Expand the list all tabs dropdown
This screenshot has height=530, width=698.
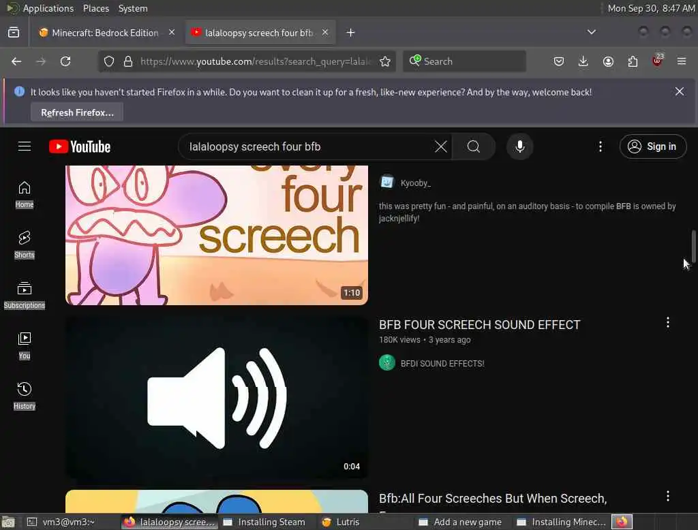pos(591,32)
